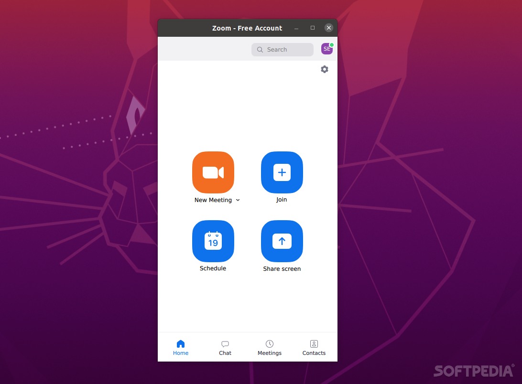Open Settings via the gear icon

pos(325,69)
